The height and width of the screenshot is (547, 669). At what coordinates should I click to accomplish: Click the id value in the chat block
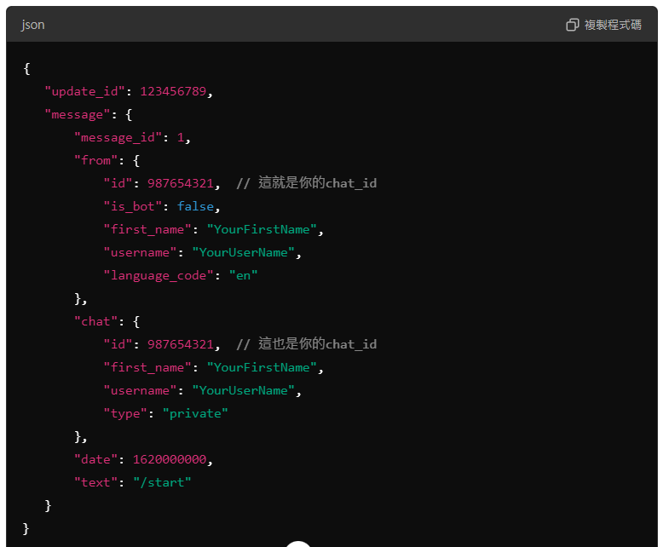tap(181, 344)
